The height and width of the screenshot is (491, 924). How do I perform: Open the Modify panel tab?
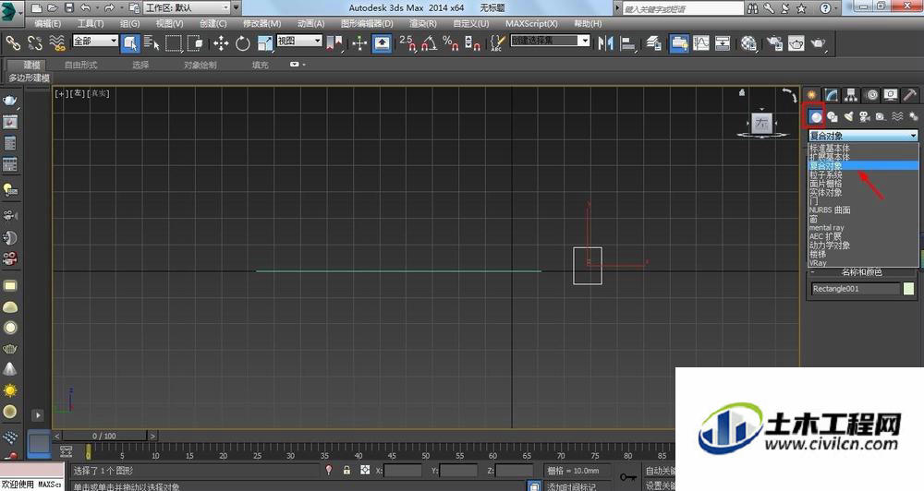point(831,95)
